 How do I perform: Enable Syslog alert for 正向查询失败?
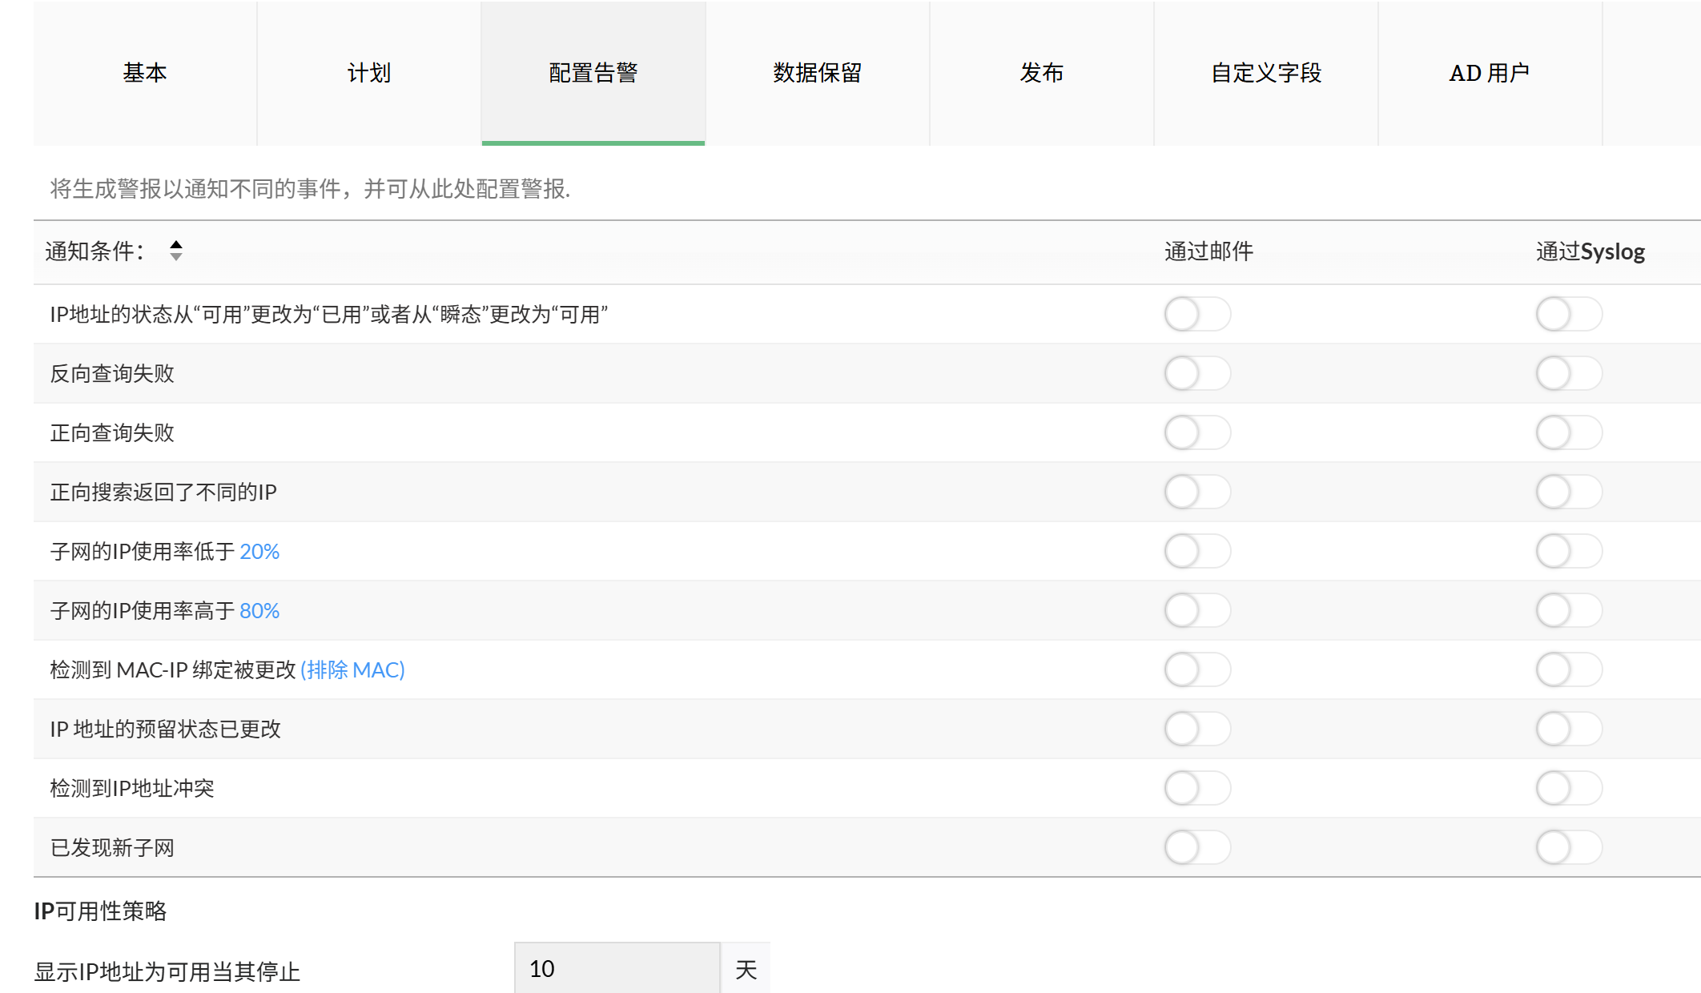pos(1568,432)
